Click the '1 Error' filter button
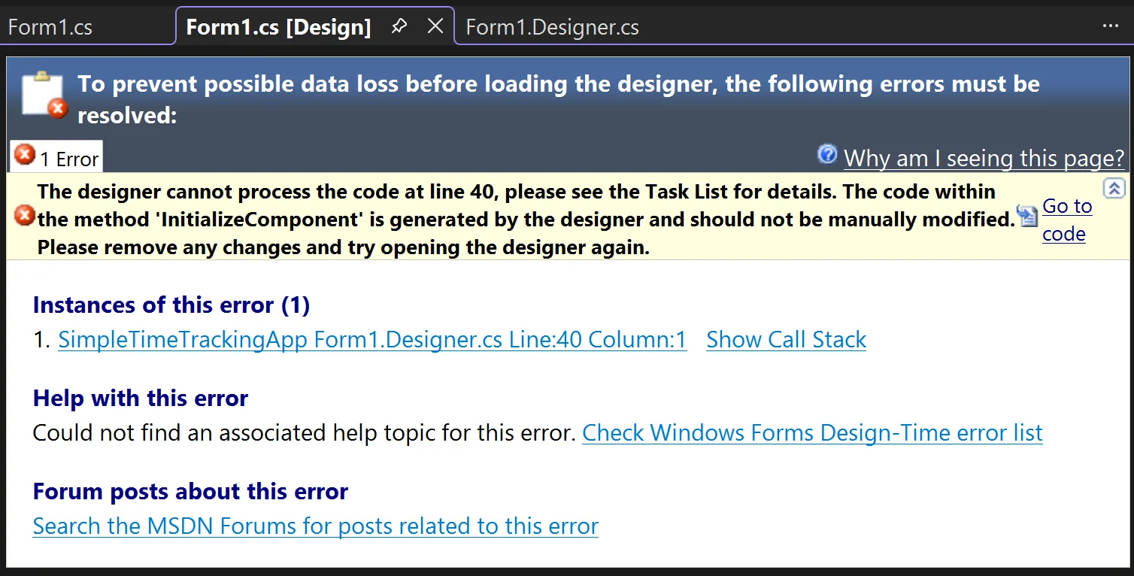Image resolution: width=1134 pixels, height=576 pixels. [55, 156]
